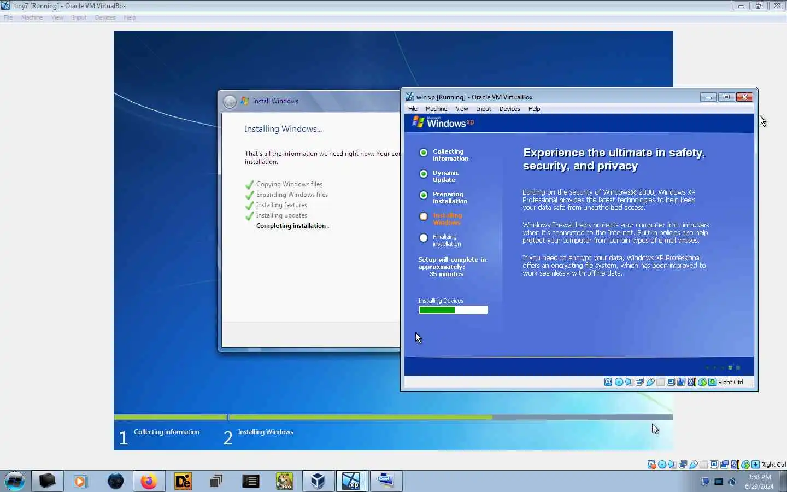Click shared folders icon in win xp status bar

coord(661,382)
